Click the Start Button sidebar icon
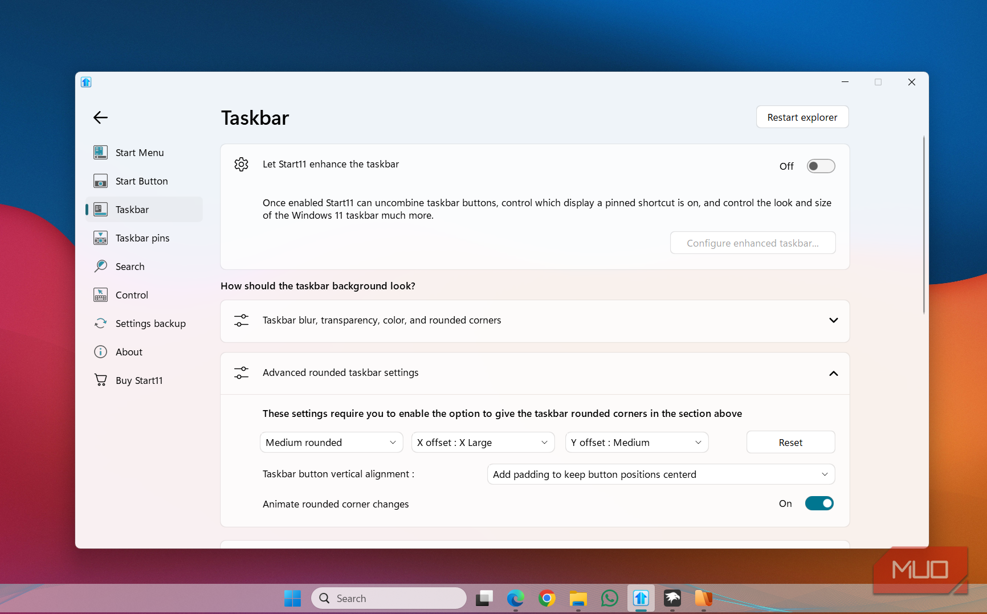The image size is (987, 614). (100, 181)
